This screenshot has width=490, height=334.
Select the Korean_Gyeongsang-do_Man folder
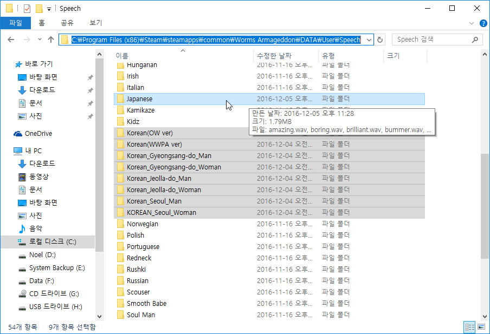269,156
